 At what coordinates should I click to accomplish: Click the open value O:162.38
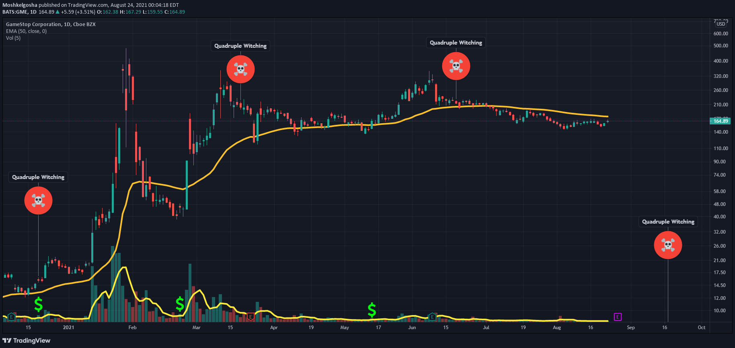107,12
